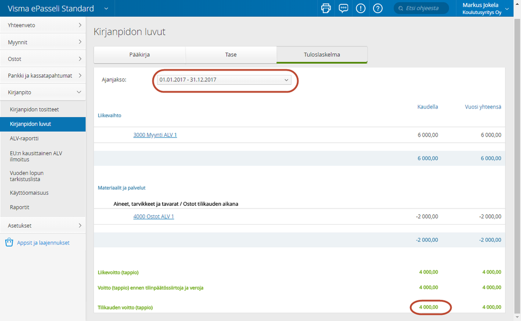This screenshot has height=321, width=521.
Task: Switch to the Pääkirja tab
Action: (140, 54)
